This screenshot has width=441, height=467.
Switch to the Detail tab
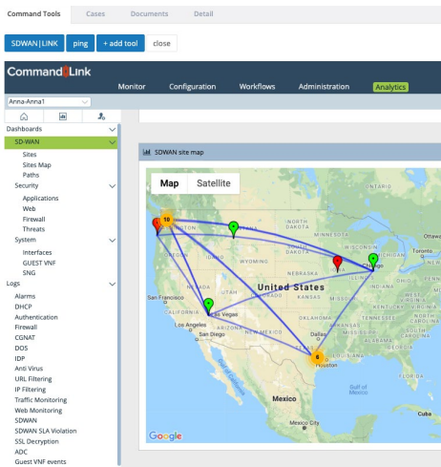pyautogui.click(x=203, y=13)
